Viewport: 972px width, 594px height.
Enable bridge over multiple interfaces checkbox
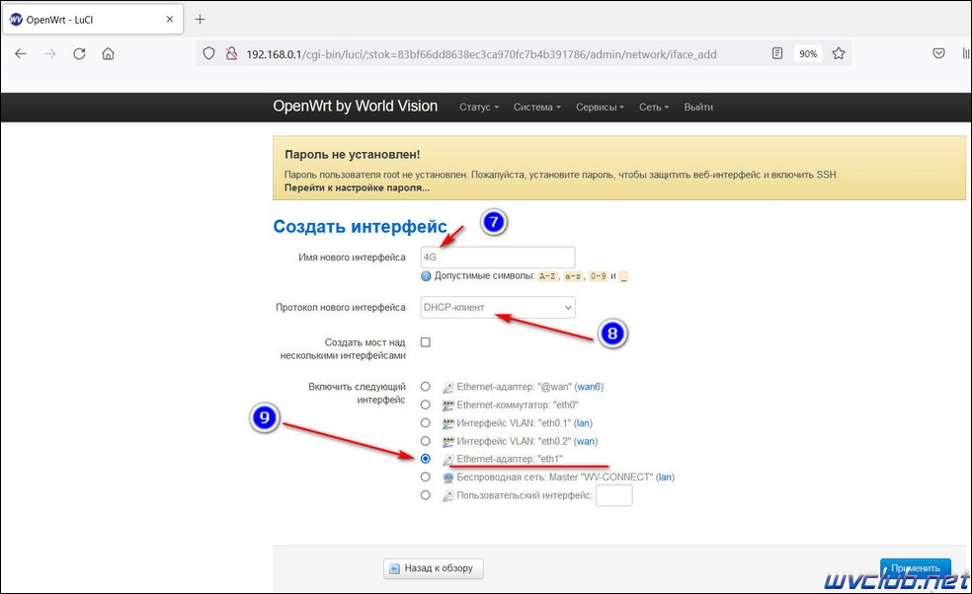click(425, 342)
